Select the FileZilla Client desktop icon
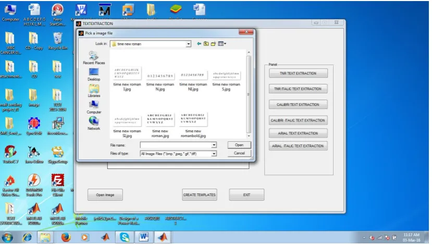The height and width of the screenshot is (245, 432). tap(57, 185)
